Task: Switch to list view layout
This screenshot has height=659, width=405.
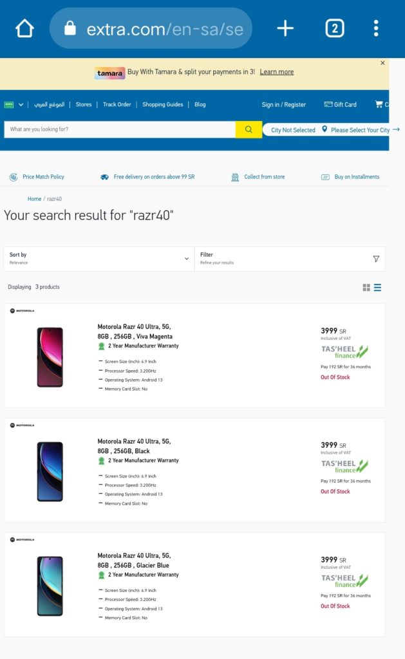Action: [378, 288]
